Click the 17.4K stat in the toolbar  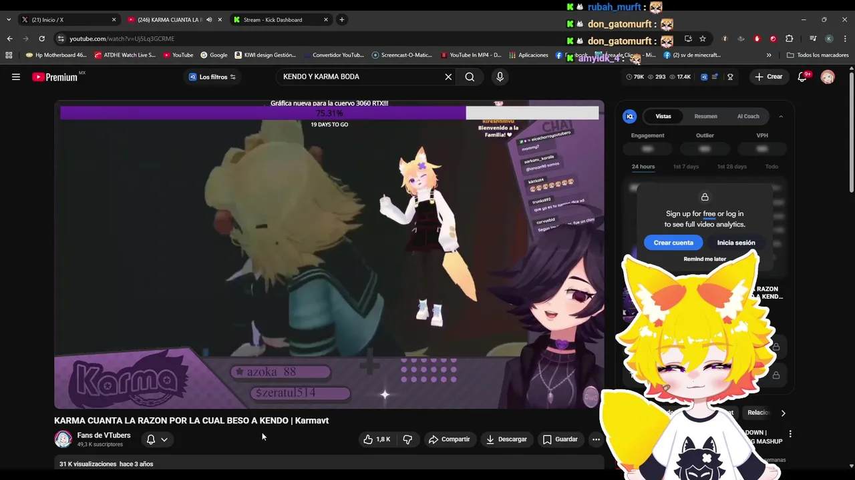coord(680,77)
